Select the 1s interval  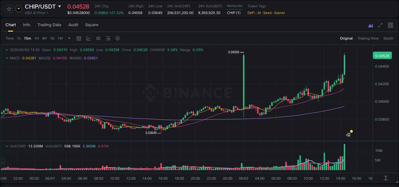(x=19, y=38)
